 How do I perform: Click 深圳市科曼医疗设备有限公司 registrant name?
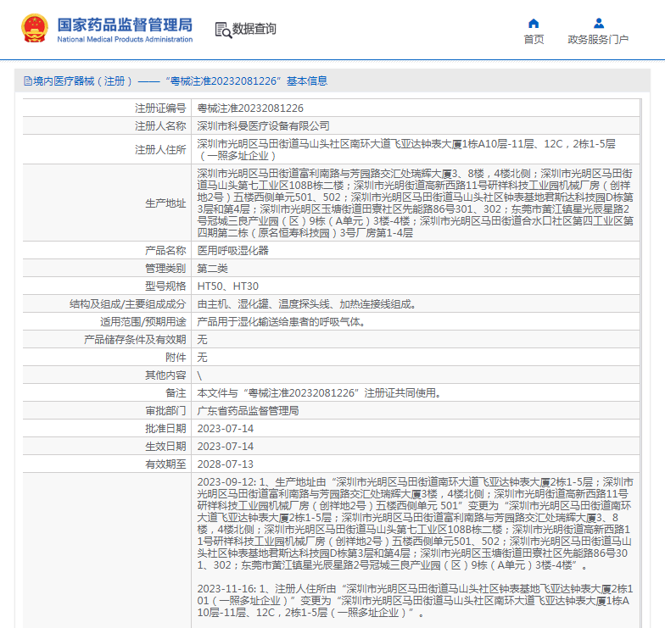263,125
